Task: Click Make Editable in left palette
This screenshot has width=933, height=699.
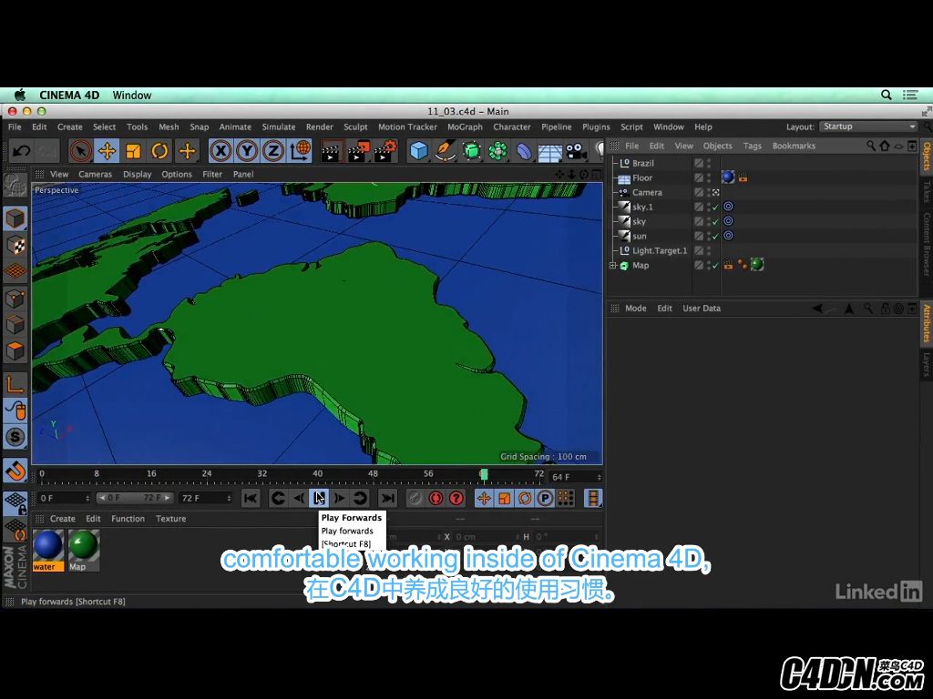Action: tap(15, 186)
